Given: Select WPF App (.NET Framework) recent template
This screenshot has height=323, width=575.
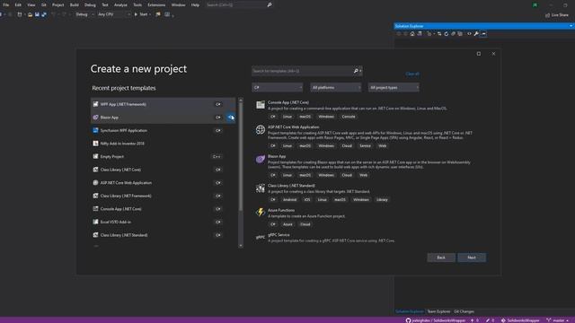Looking at the screenshot, I should click(164, 104).
